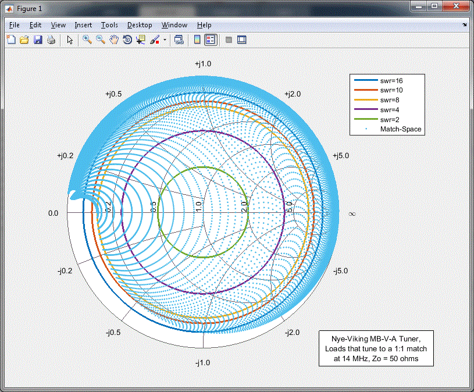474x392 pixels.
Task: Click the New Figure icon
Action: pyautogui.click(x=11, y=40)
